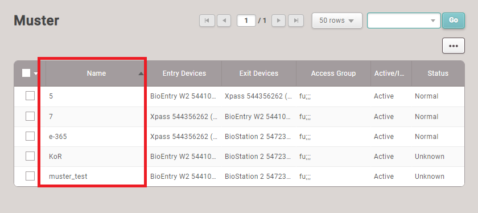Click the Access Group column header
The height and width of the screenshot is (213, 478).
(x=333, y=73)
